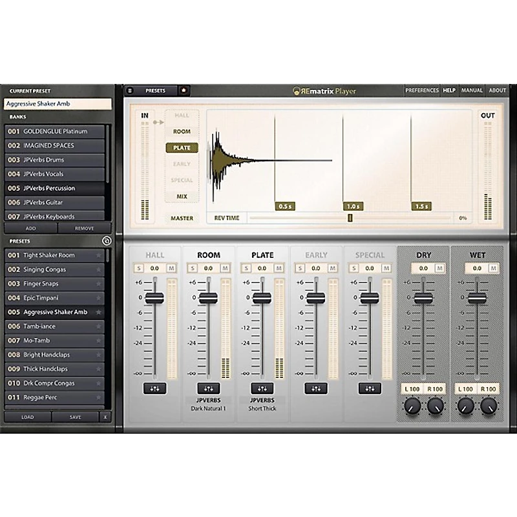Click the impulse loader icon under PLATE channel

pyautogui.click(x=262, y=388)
